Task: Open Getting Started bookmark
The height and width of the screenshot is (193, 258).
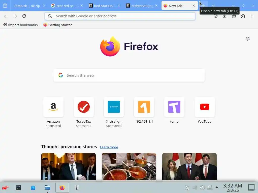Action: point(58,25)
